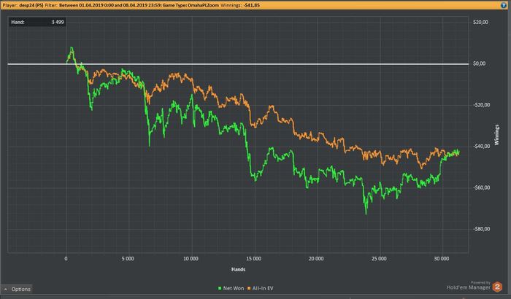
Task: Click the -$60,00 axis label
Action: (481, 187)
